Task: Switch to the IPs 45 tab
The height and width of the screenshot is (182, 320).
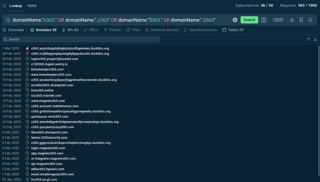Action: pyautogui.click(x=70, y=30)
